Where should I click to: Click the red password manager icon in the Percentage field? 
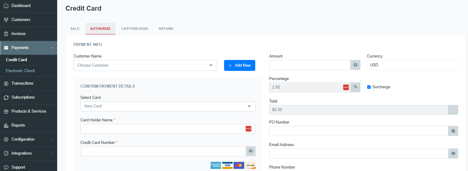(346, 87)
